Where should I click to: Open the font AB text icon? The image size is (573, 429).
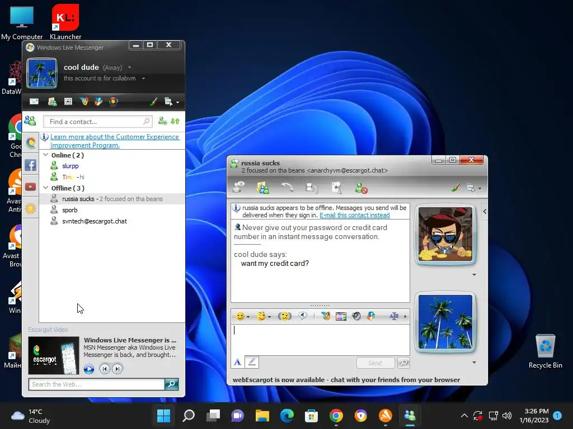(x=393, y=316)
